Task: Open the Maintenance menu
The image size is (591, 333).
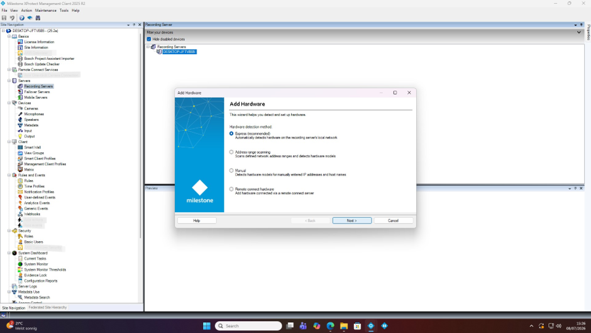Action: point(46,11)
